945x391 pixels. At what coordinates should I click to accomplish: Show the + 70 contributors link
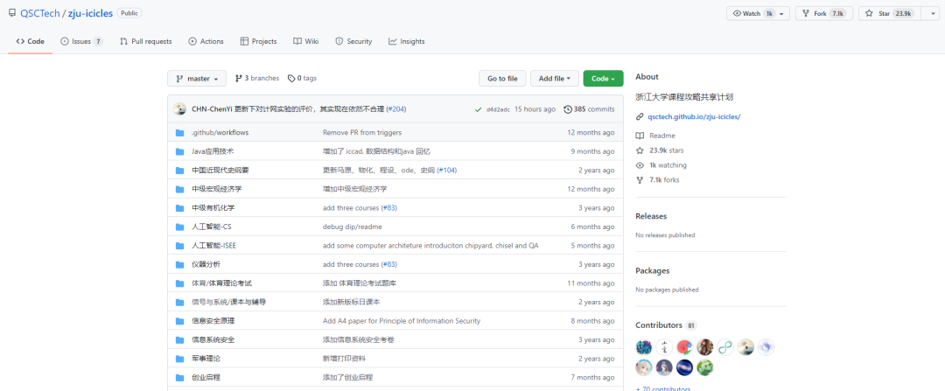click(x=663, y=388)
